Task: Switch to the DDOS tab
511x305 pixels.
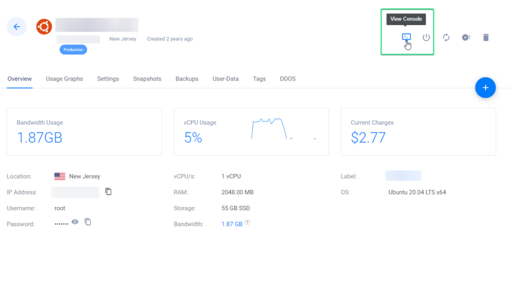Action: coord(287,79)
